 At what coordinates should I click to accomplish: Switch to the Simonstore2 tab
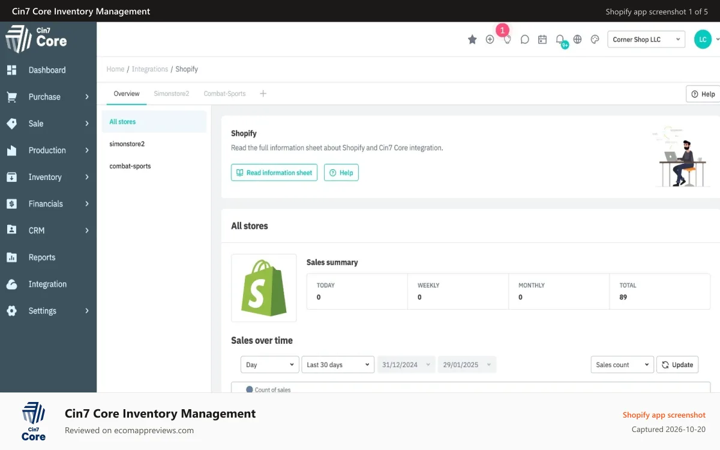click(x=172, y=94)
